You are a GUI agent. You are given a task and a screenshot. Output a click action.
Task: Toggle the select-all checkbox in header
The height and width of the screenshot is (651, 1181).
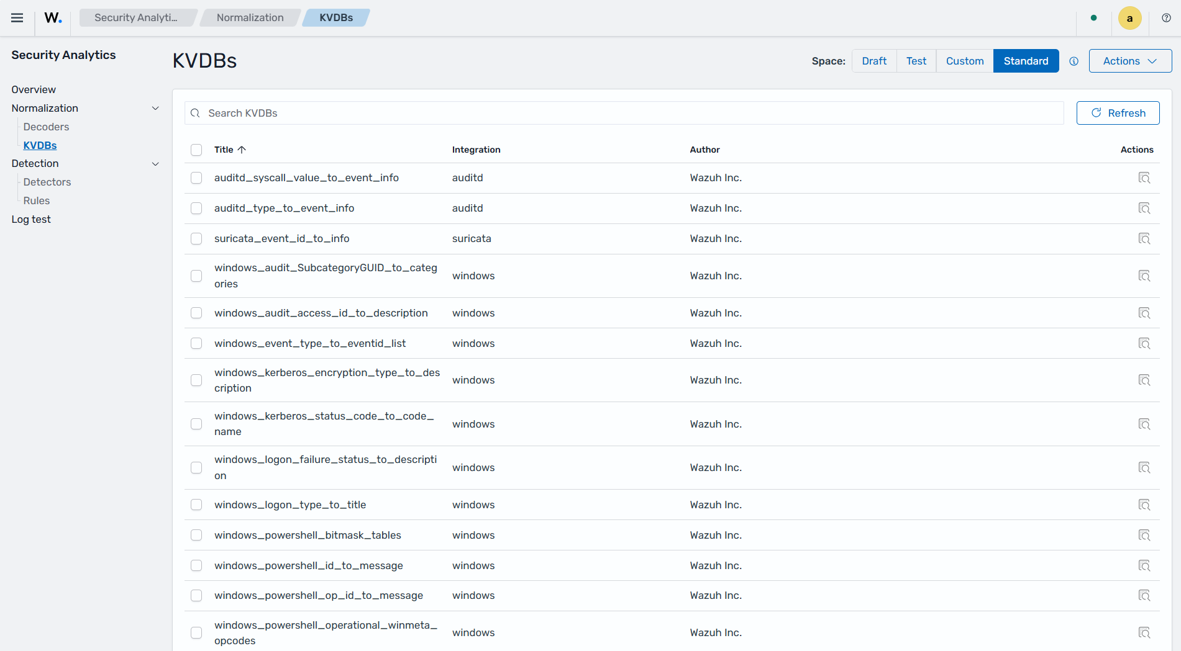tap(196, 150)
